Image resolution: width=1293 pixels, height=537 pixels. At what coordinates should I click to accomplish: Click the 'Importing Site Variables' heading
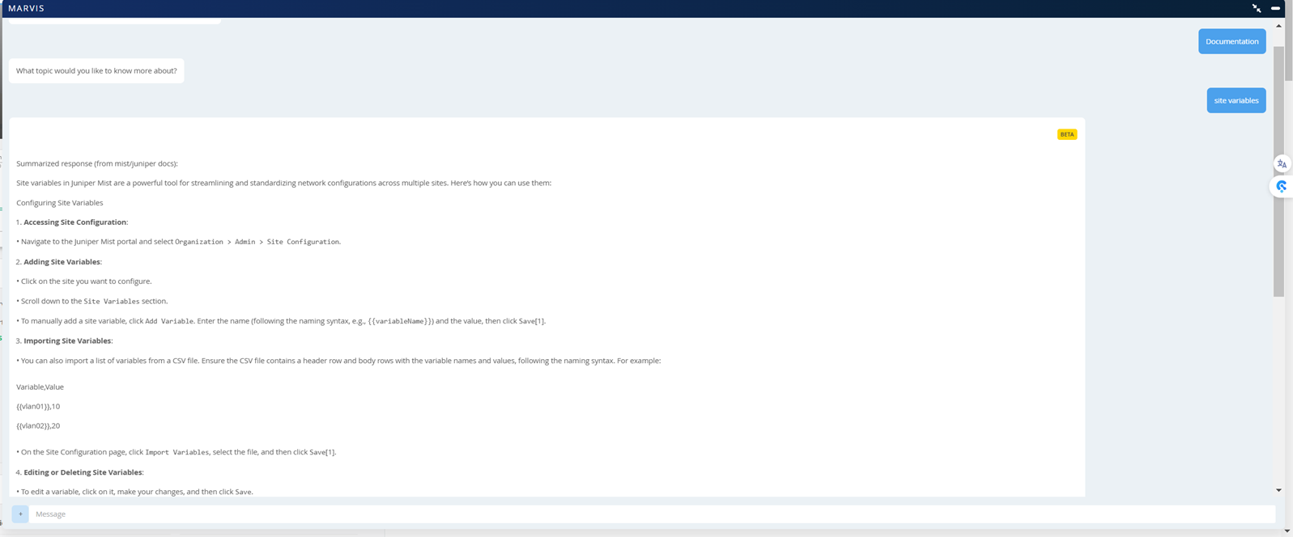click(67, 340)
